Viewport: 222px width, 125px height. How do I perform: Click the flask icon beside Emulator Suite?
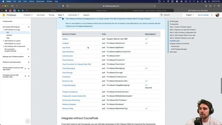[x=25, y=76]
